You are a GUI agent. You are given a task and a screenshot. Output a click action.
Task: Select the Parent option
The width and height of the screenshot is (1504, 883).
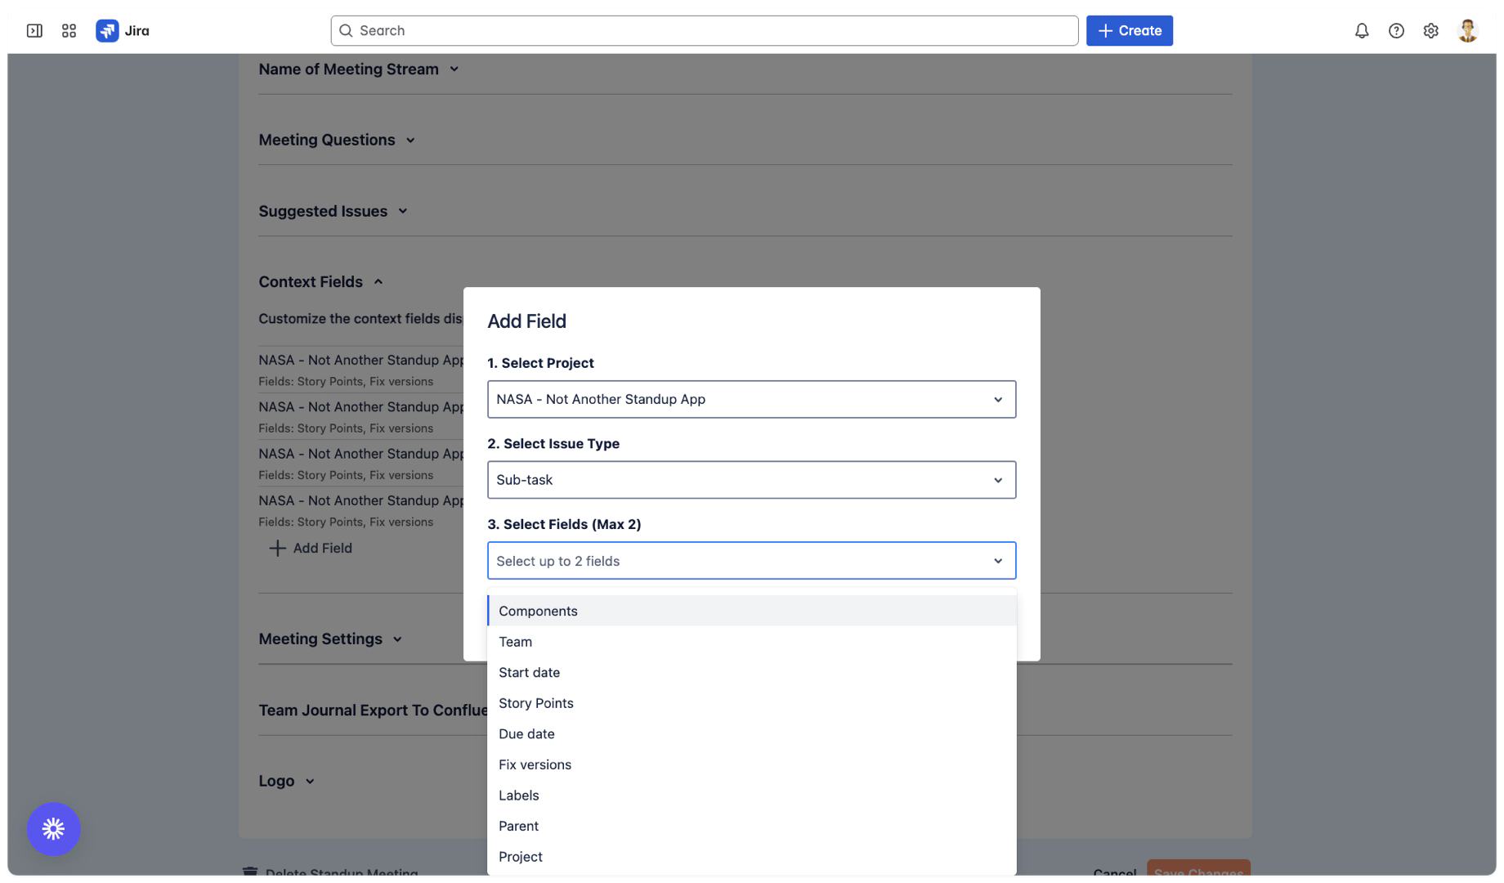tap(751, 826)
